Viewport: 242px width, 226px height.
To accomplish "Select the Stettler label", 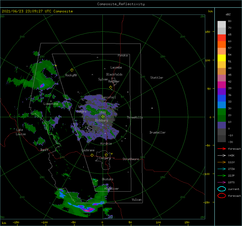I will click(x=157, y=78).
